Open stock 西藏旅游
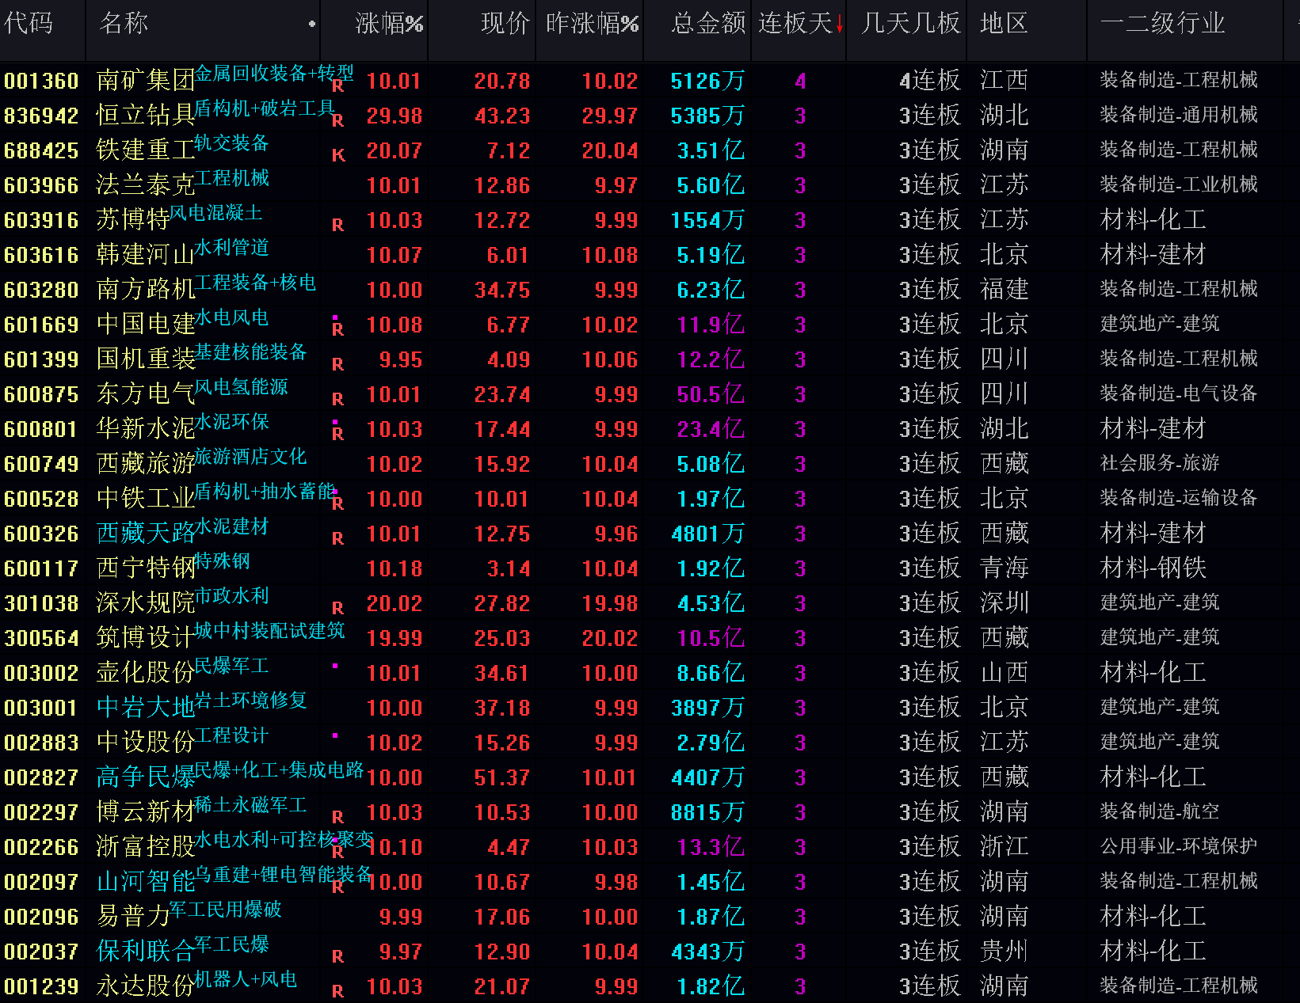 click(x=146, y=464)
